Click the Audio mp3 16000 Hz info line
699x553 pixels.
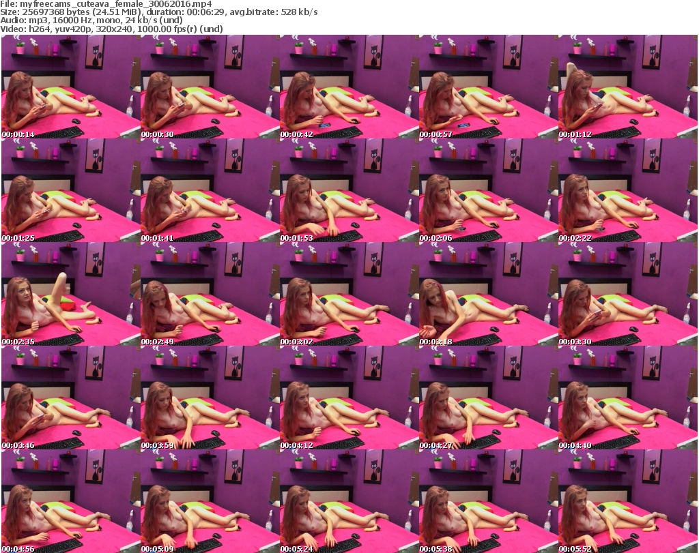coord(91,20)
